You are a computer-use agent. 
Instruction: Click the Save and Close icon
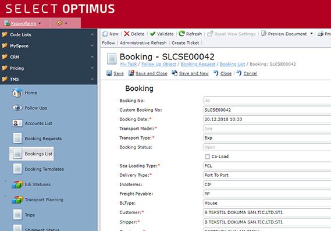pyautogui.click(x=131, y=73)
